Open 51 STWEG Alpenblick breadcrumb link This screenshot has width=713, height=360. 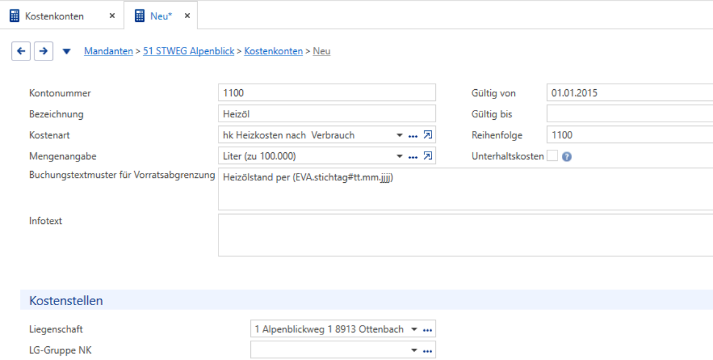[x=189, y=51]
